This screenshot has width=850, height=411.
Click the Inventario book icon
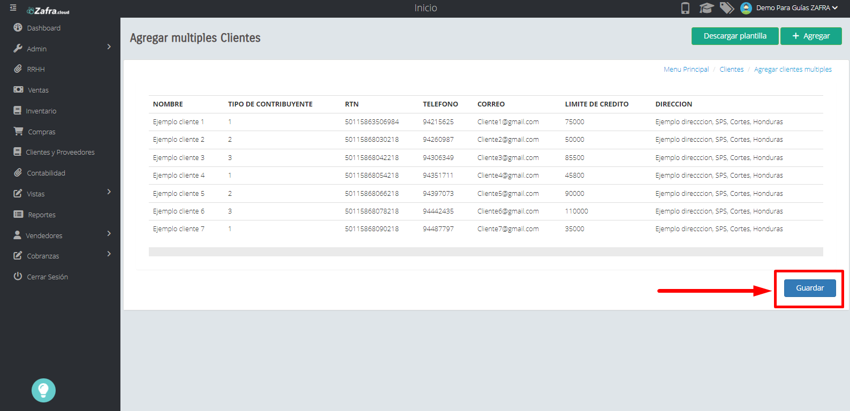[x=17, y=110]
